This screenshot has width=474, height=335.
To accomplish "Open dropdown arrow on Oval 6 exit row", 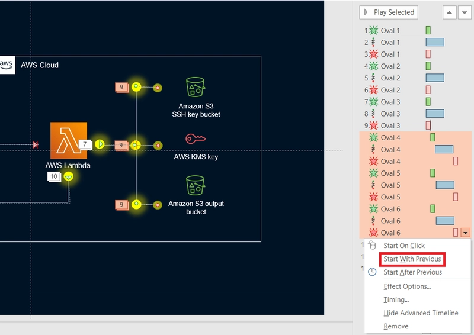I will [x=465, y=233].
